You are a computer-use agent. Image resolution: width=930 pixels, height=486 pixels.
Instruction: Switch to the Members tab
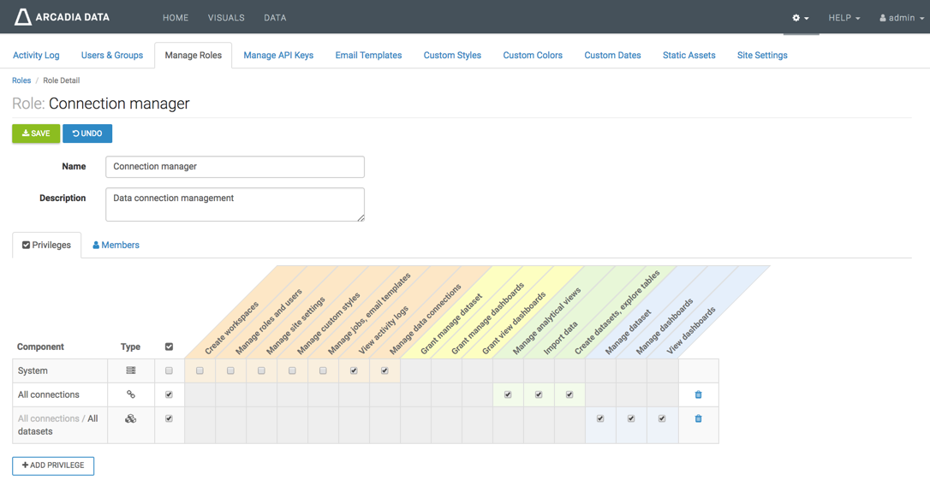116,245
